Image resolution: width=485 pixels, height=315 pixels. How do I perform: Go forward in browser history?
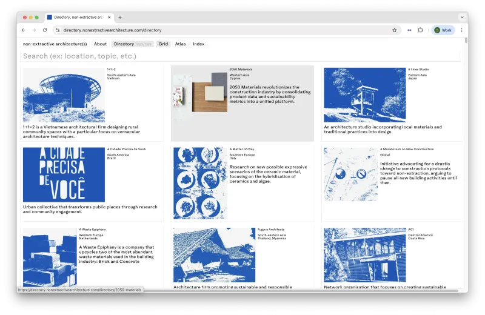(x=34, y=30)
